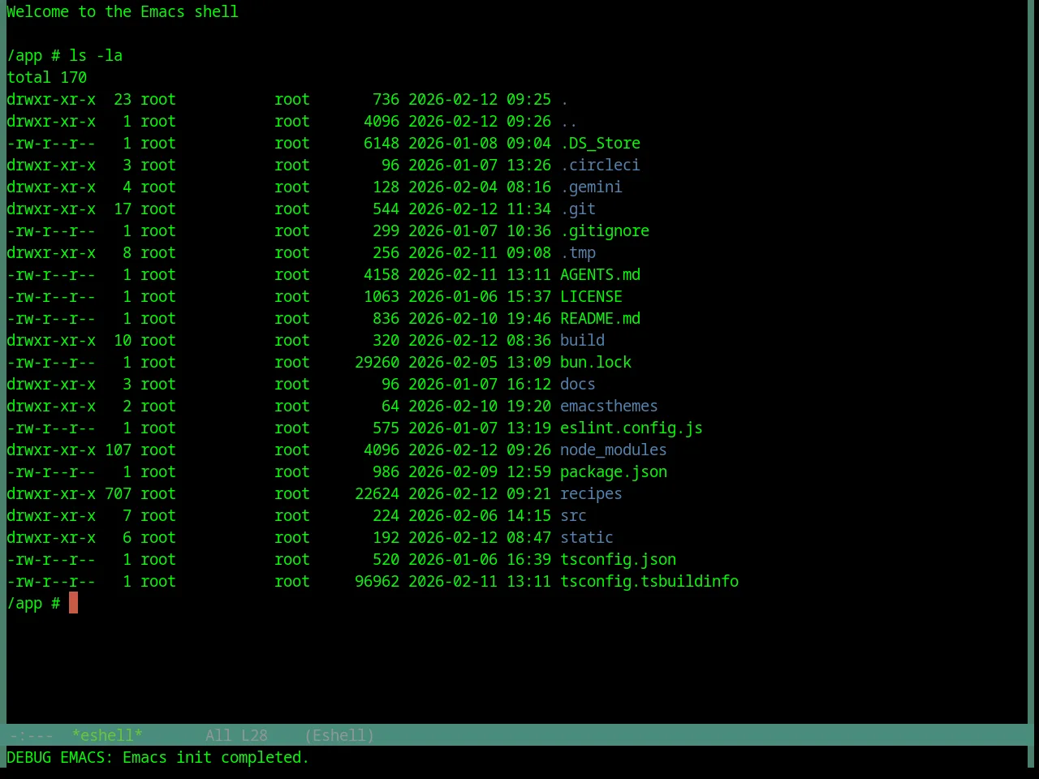
Task: Select the README.md file name
Action: 600,318
